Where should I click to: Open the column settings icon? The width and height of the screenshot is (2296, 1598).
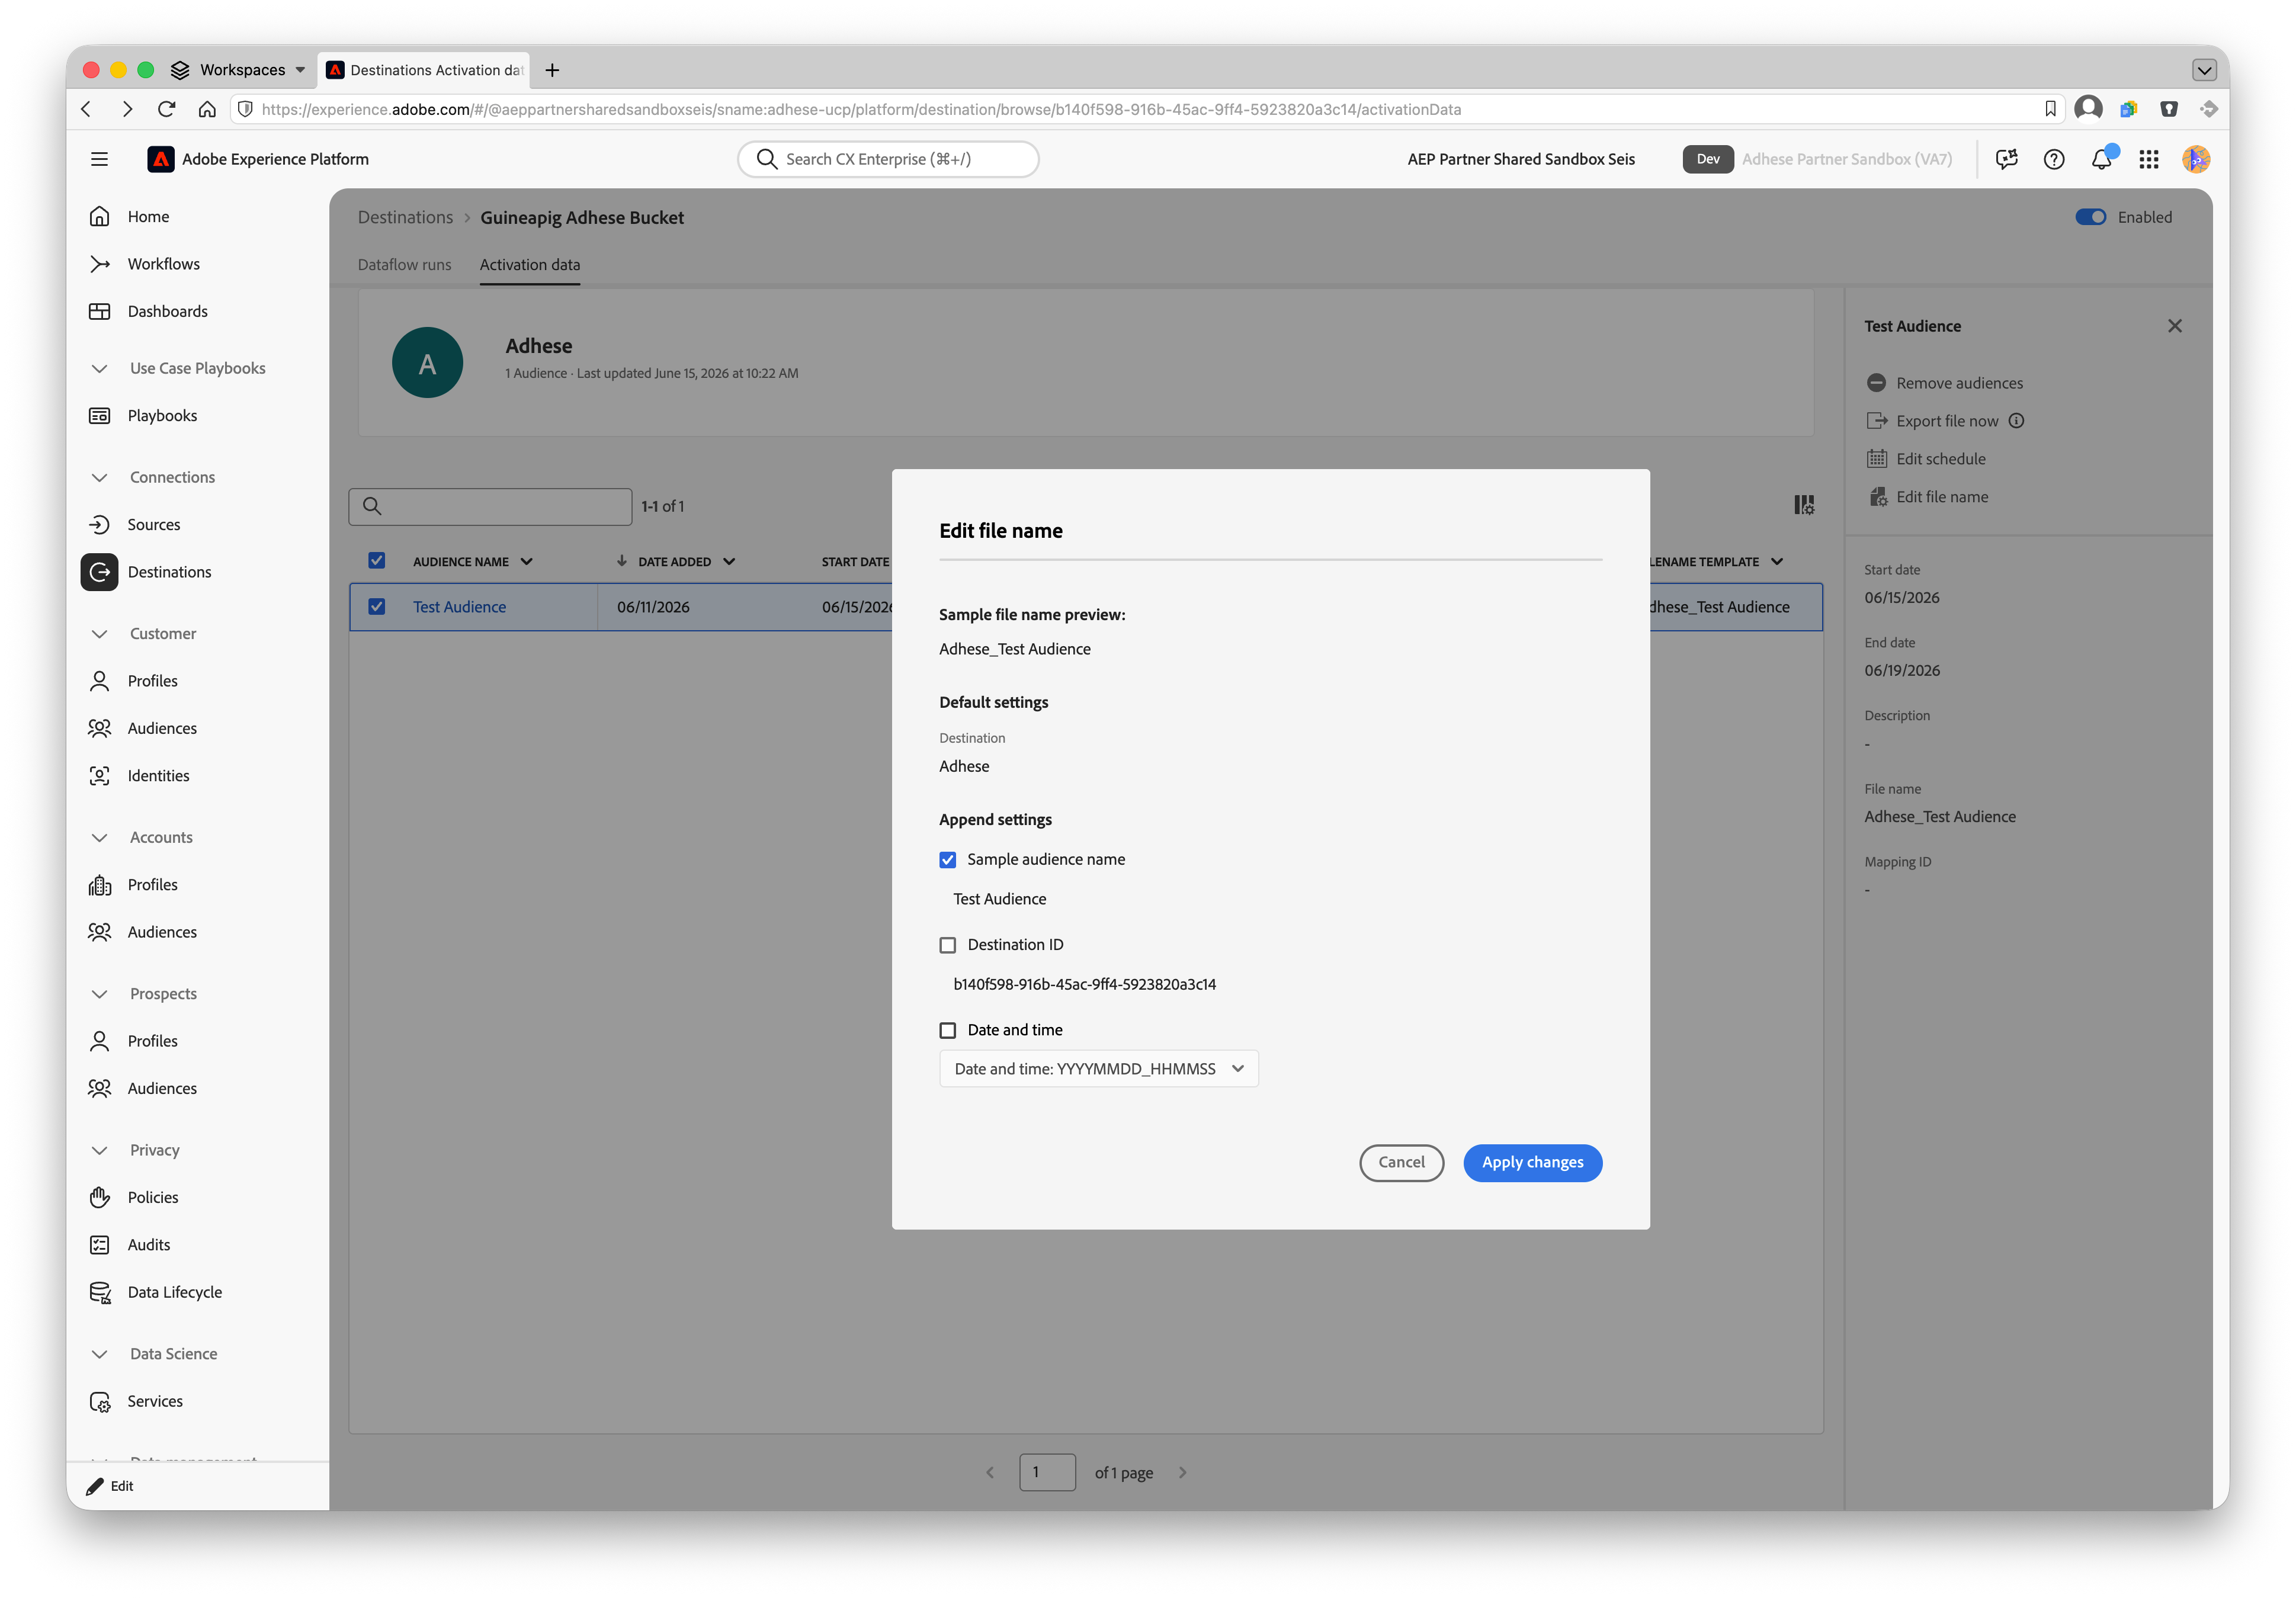(1803, 505)
